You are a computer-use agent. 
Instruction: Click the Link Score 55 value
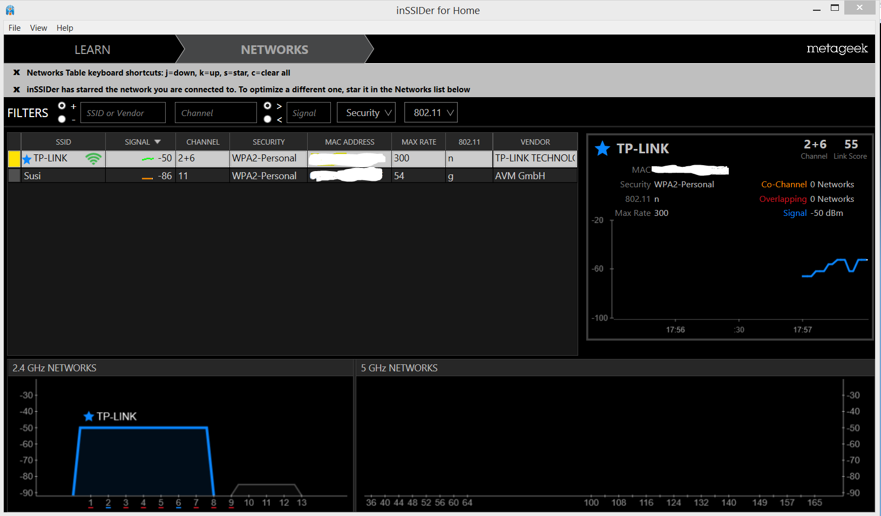tap(851, 144)
